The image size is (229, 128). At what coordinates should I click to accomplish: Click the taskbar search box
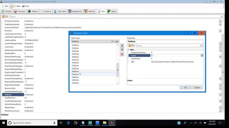point(32,123)
